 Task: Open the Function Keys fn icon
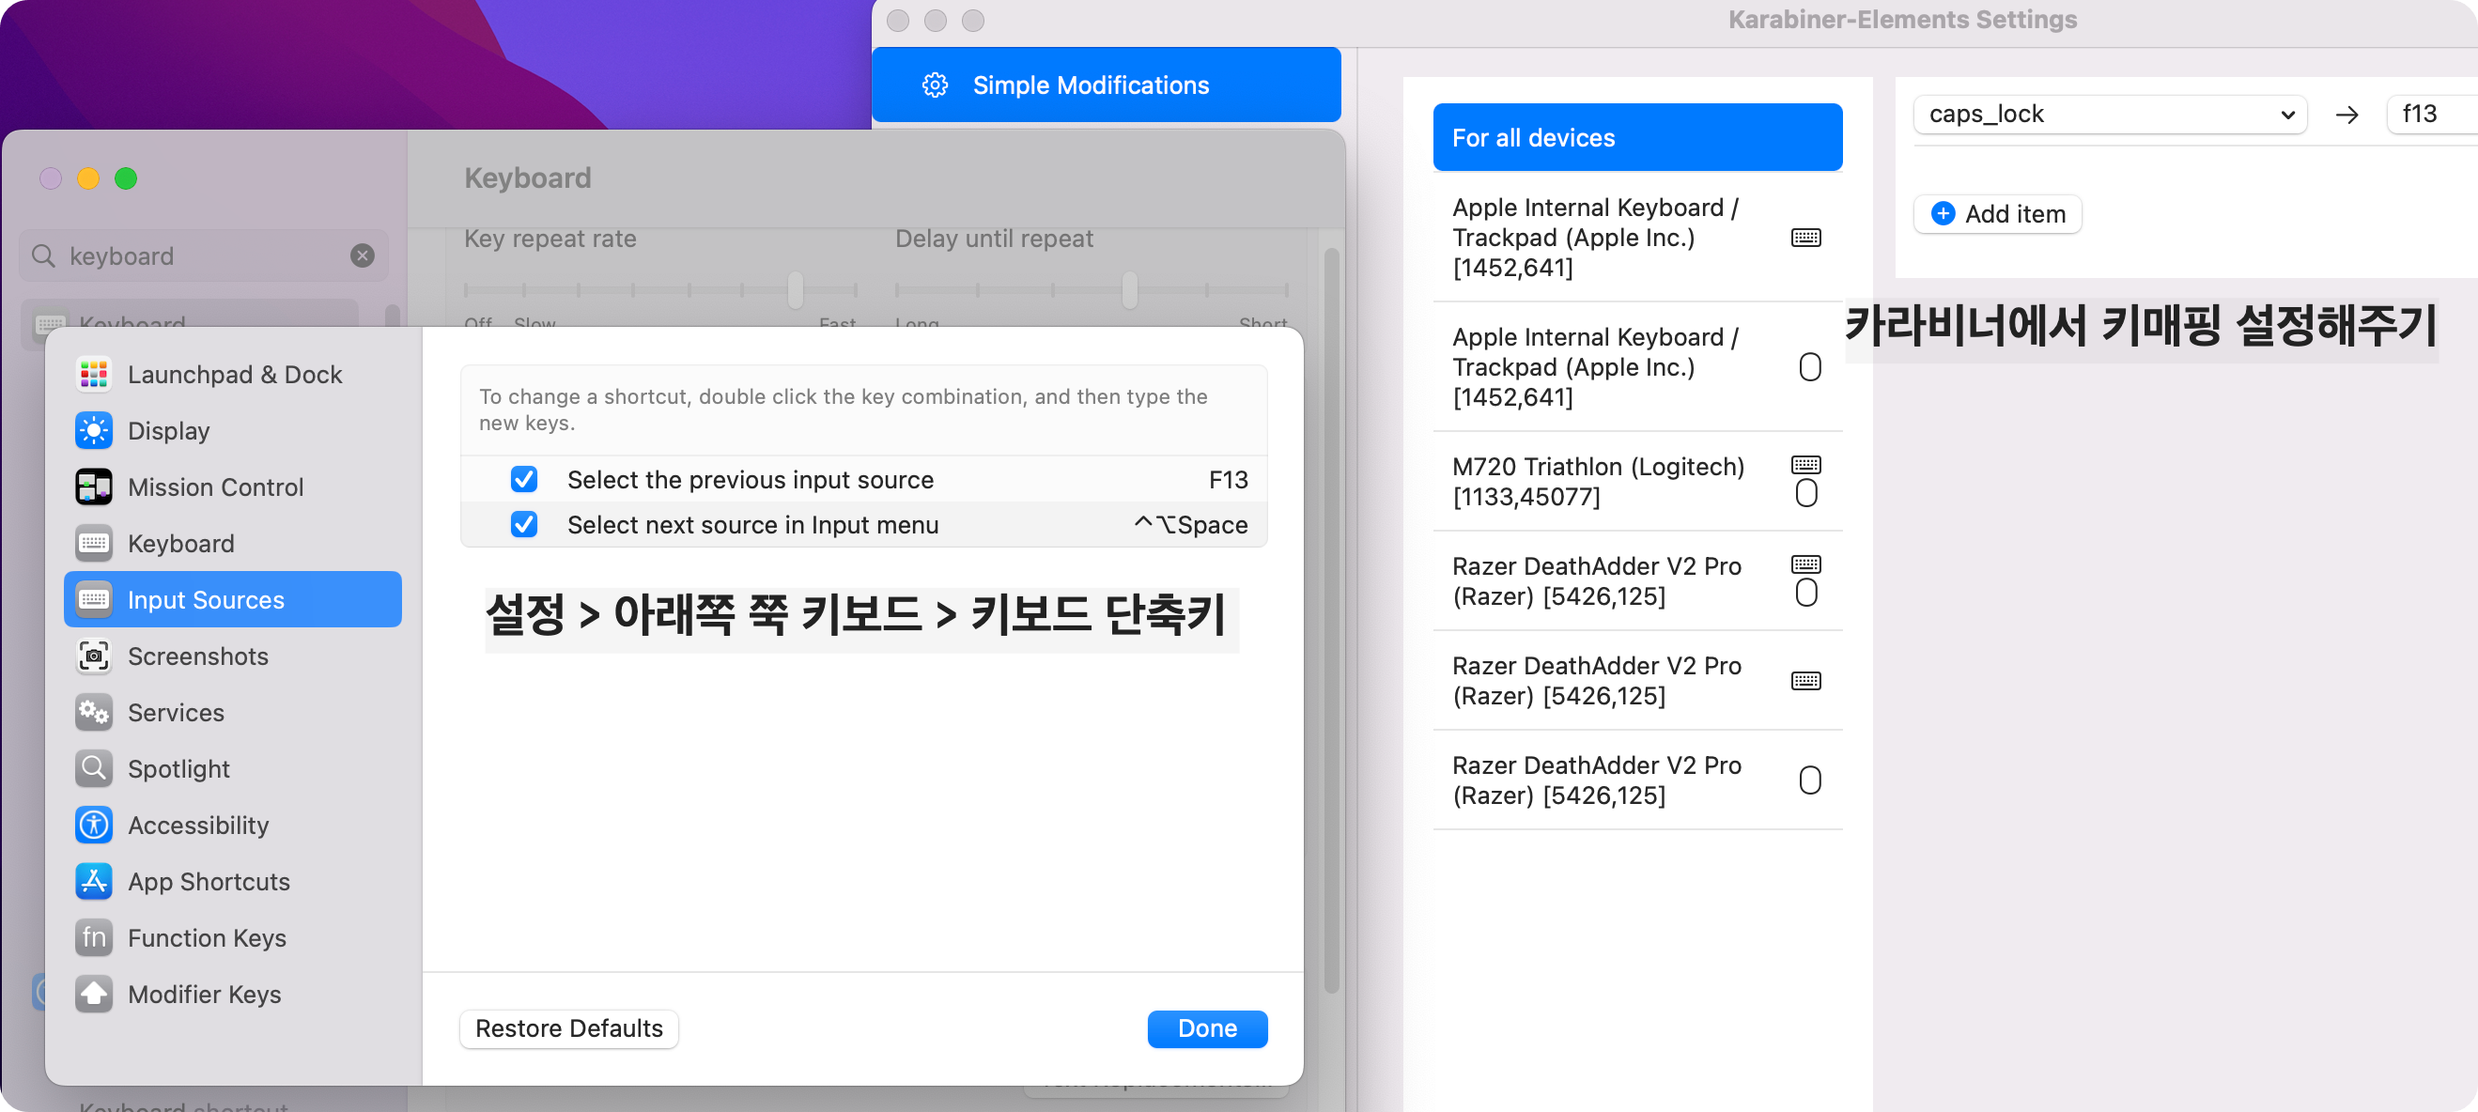(x=93, y=937)
